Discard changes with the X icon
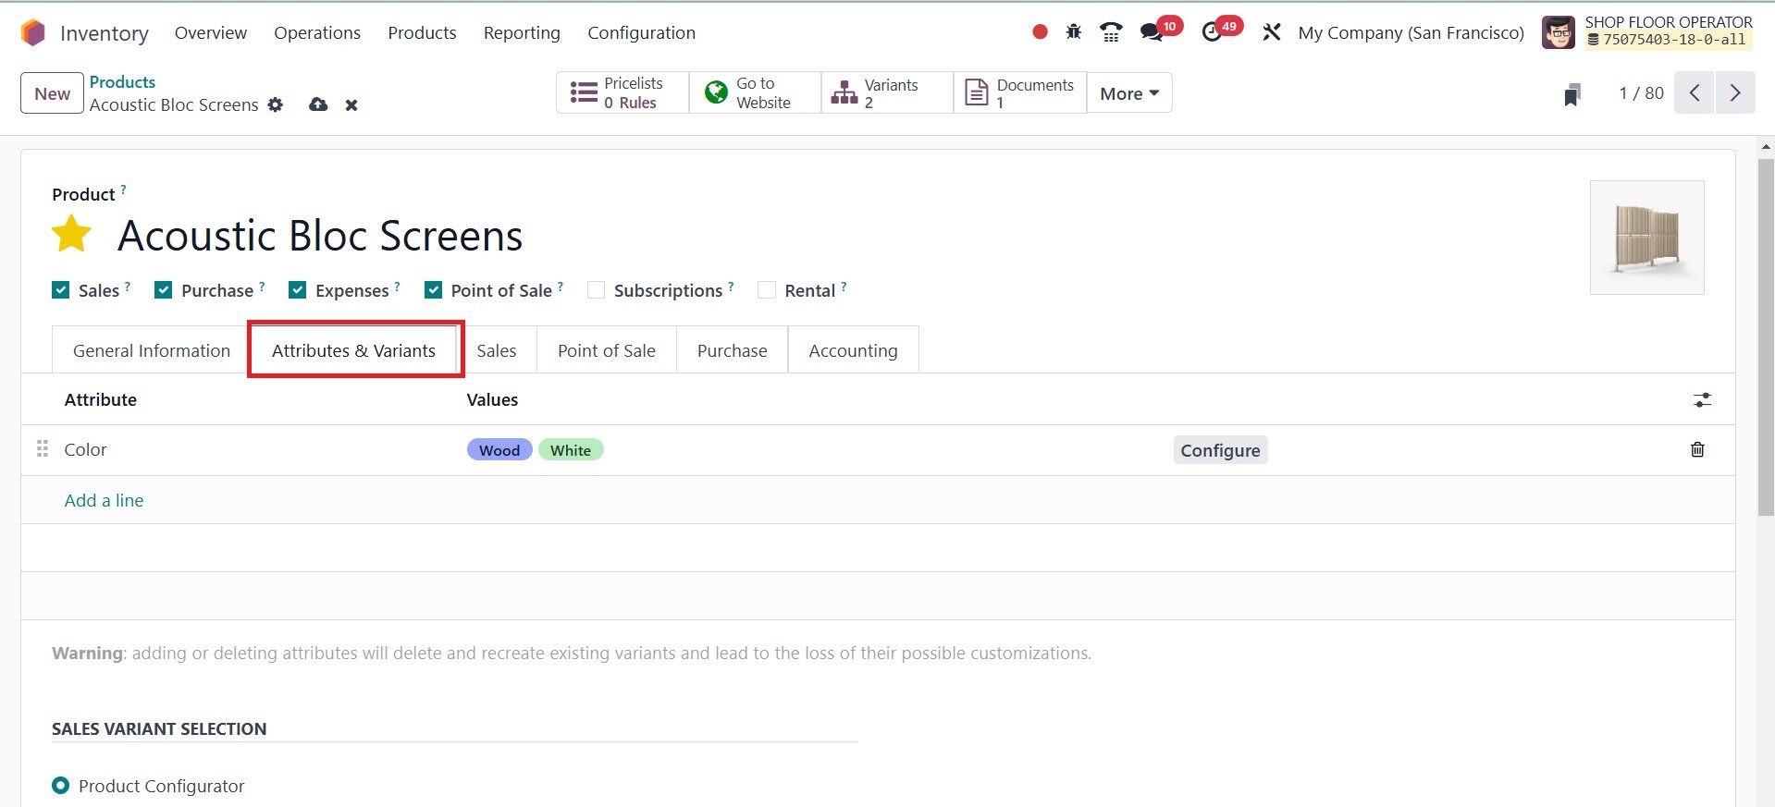This screenshot has height=807, width=1775. (x=351, y=105)
